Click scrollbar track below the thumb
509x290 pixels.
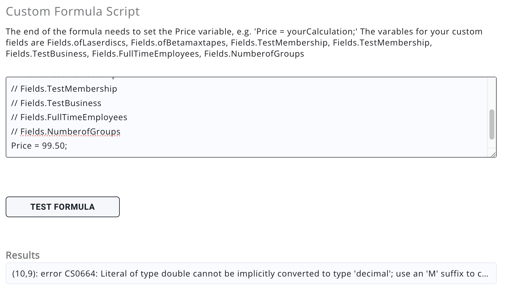point(492,144)
